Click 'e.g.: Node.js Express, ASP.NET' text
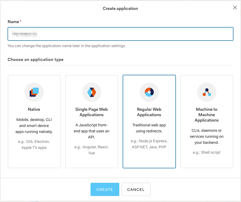The height and width of the screenshot is (202, 241). point(149,144)
